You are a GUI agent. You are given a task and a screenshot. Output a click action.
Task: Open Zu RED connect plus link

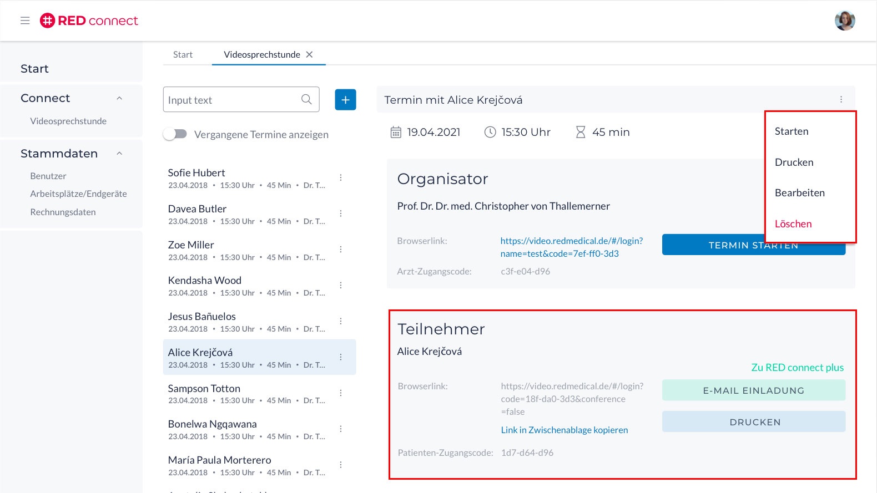point(797,368)
